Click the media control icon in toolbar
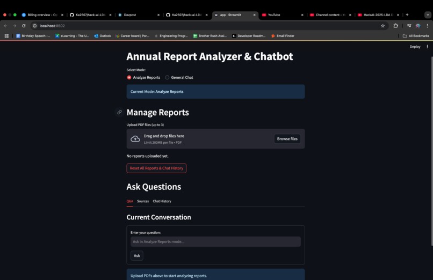This screenshot has height=280, width=433. click(409, 26)
